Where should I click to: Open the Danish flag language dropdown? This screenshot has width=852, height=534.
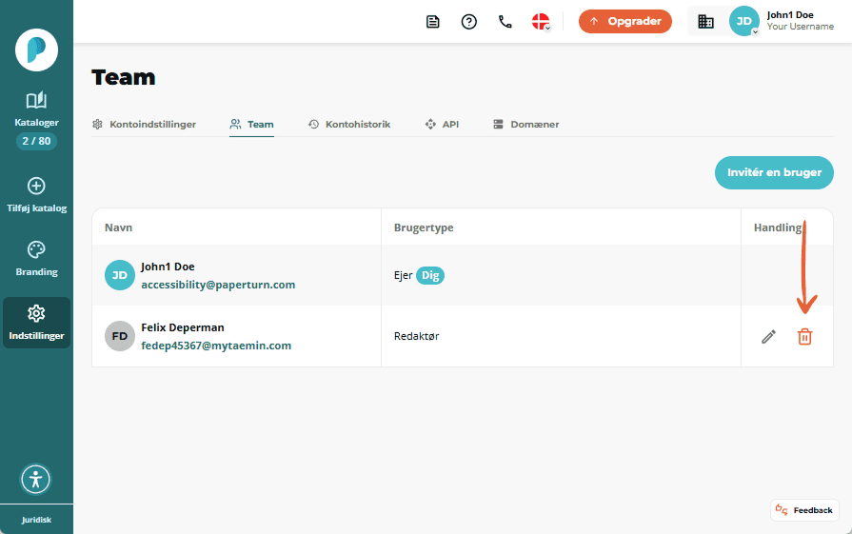[542, 22]
